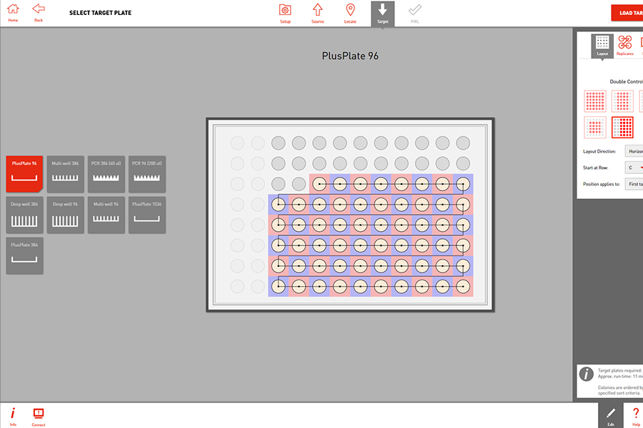This screenshot has height=428, width=643.
Task: Click the 'Layout Direction:' label
Action: [x=599, y=151]
